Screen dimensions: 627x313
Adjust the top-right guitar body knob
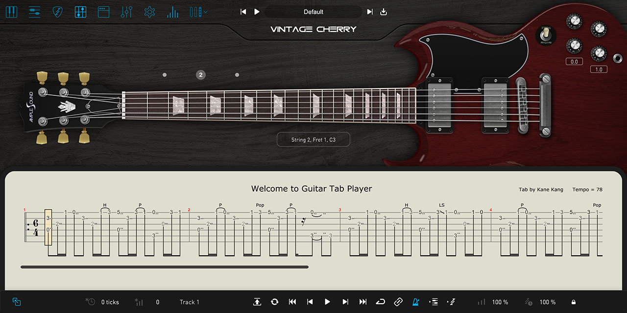tap(599, 29)
